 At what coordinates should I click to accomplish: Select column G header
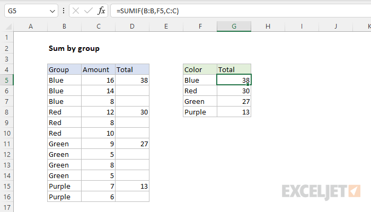pyautogui.click(x=234, y=26)
